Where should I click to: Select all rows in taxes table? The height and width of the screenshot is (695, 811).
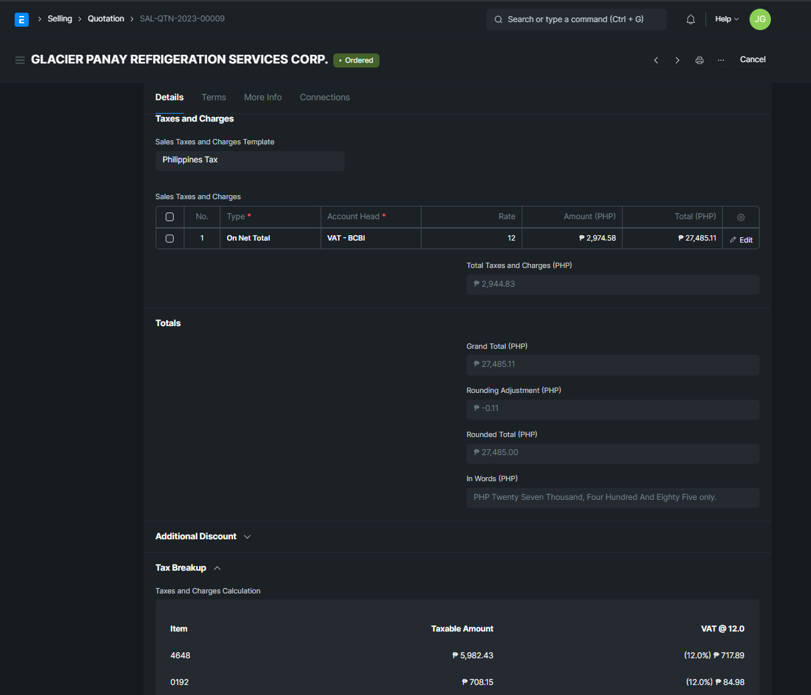point(170,217)
